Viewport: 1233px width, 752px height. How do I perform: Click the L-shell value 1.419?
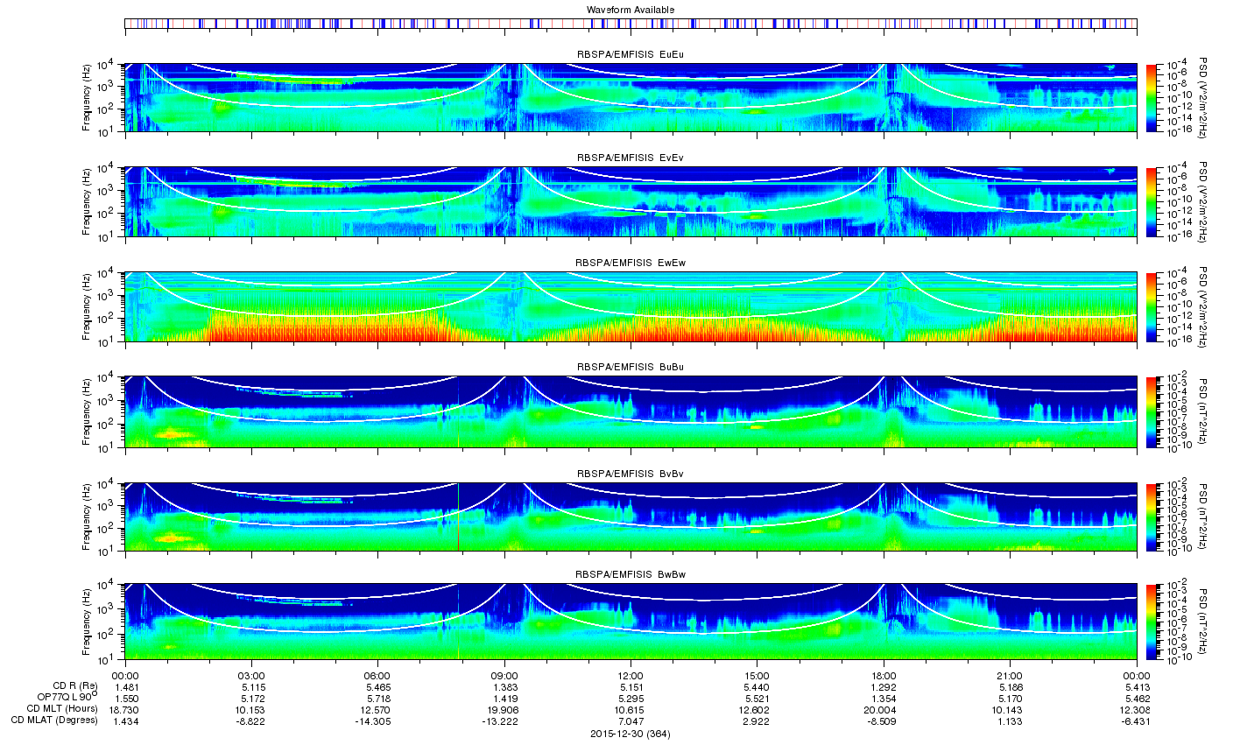(504, 698)
